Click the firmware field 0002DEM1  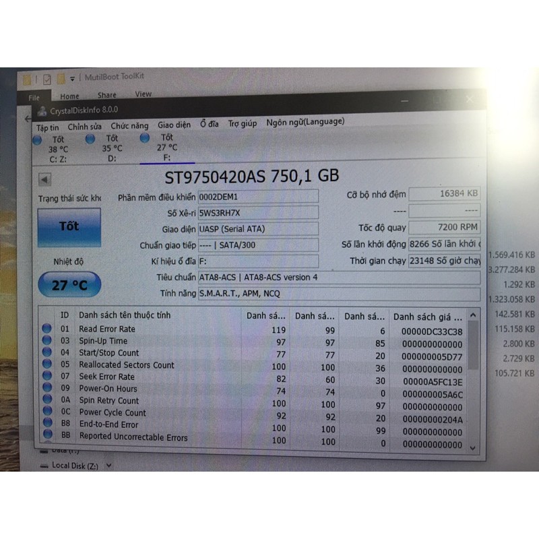tap(258, 197)
